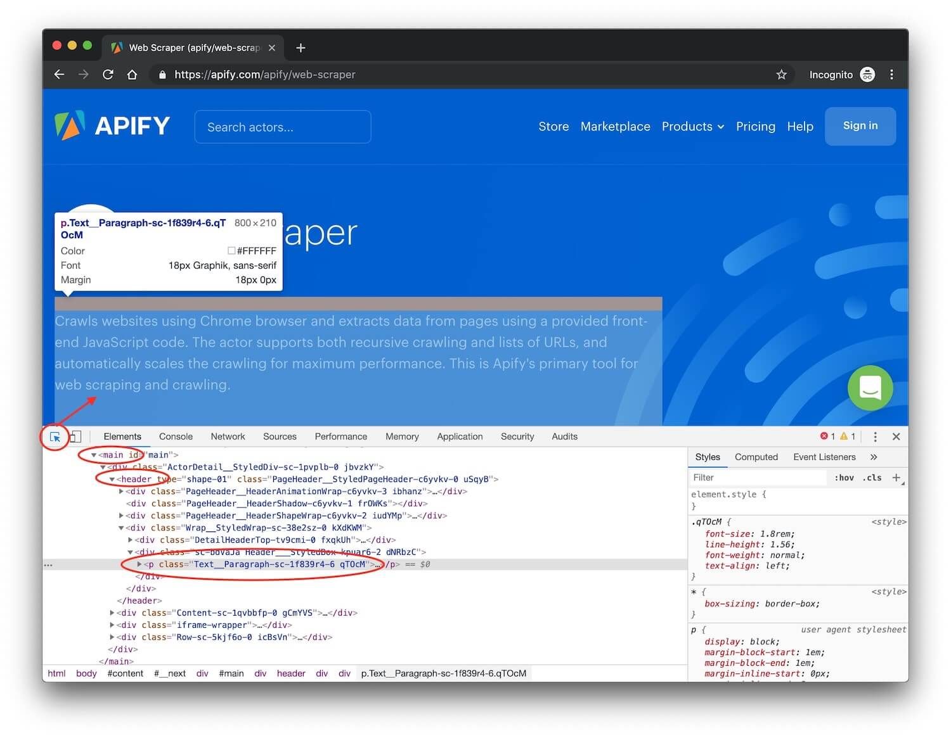Screen dimensions: 951x738
Task: Toggle the device toolbar icon
Action: (x=75, y=436)
